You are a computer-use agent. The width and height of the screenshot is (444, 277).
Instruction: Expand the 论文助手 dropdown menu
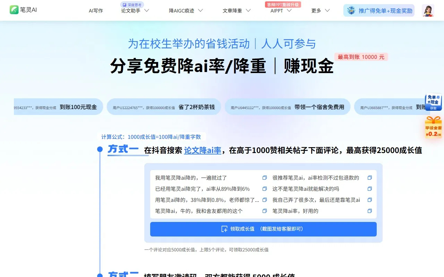pyautogui.click(x=135, y=11)
